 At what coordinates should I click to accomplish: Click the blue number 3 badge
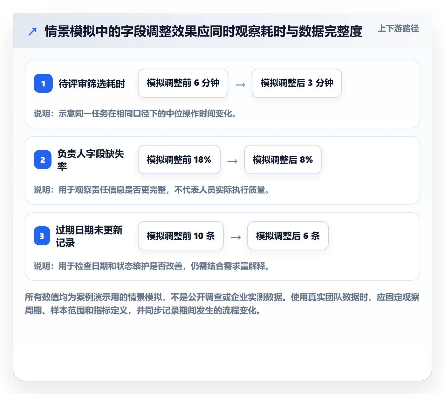click(x=42, y=236)
